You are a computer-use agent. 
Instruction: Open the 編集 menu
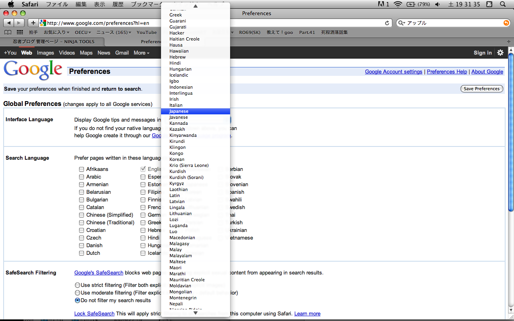81,4
